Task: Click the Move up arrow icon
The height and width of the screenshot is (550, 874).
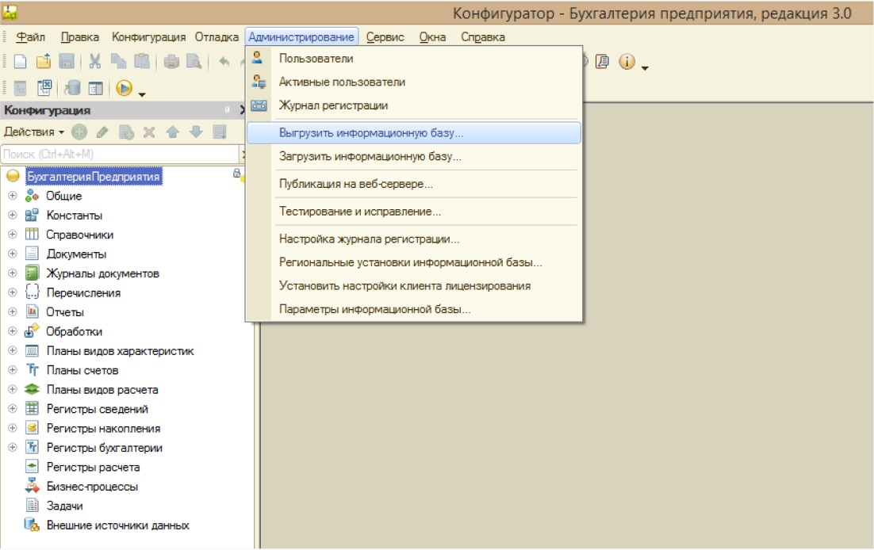Action: [172, 132]
